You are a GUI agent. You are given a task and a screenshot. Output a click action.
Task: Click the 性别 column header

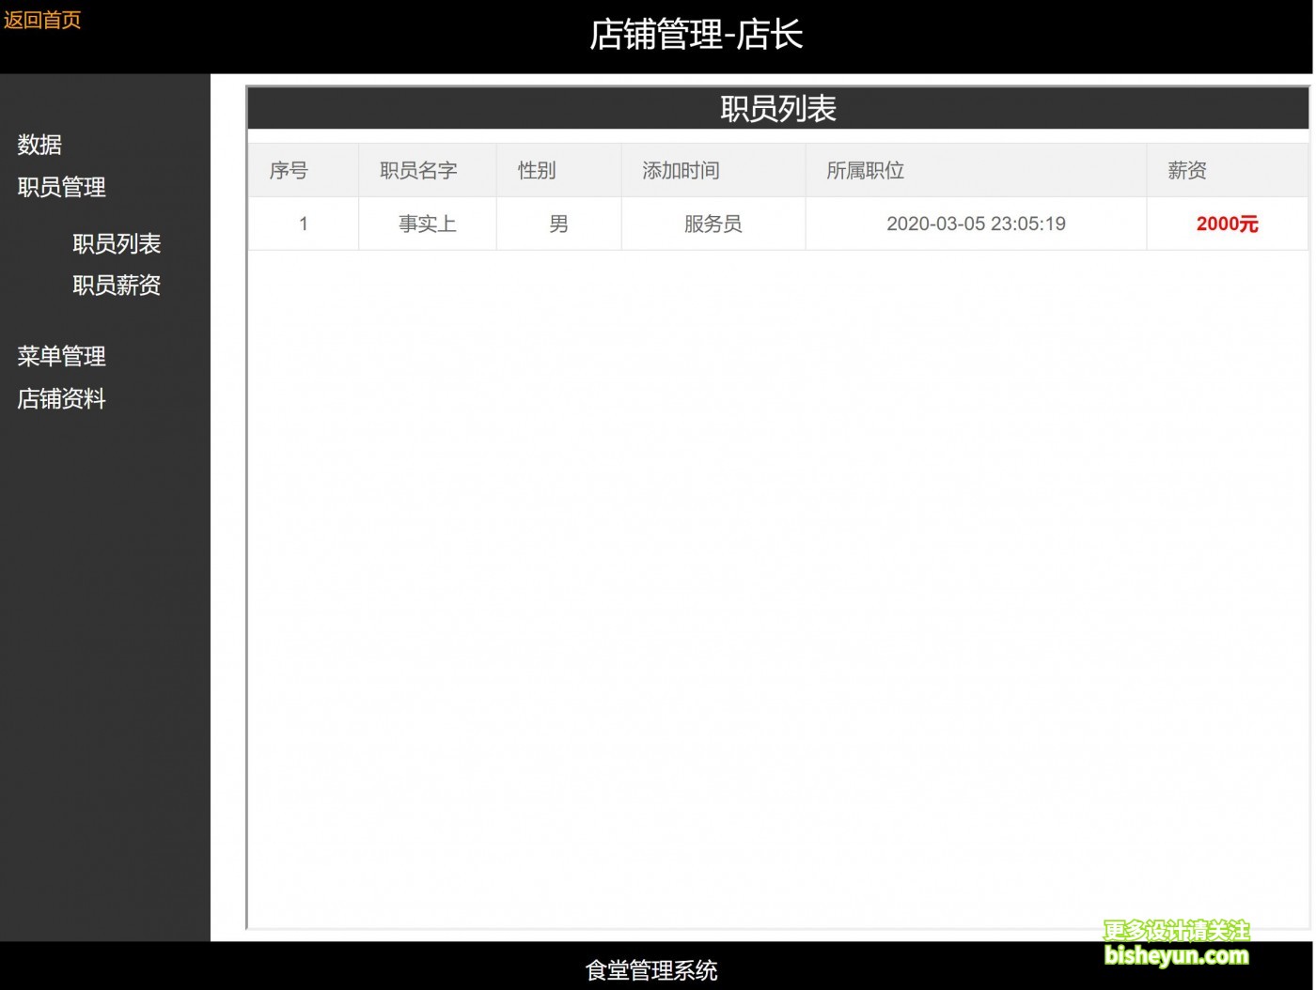pyautogui.click(x=537, y=170)
